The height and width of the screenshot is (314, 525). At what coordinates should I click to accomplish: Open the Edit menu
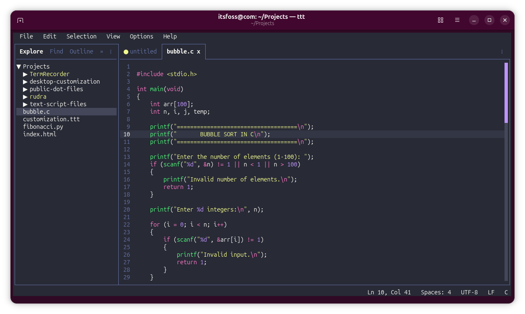[x=50, y=36]
